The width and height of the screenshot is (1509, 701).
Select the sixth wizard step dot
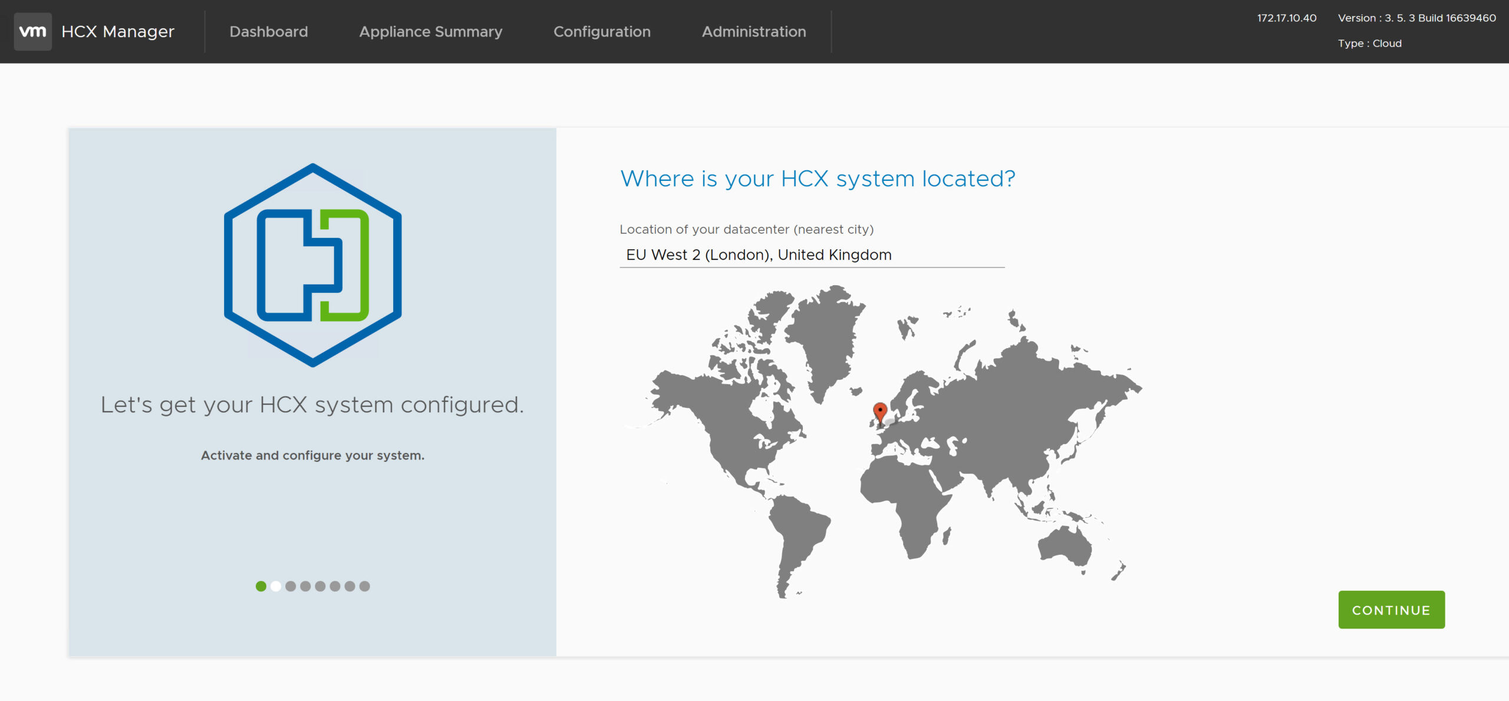tap(335, 586)
